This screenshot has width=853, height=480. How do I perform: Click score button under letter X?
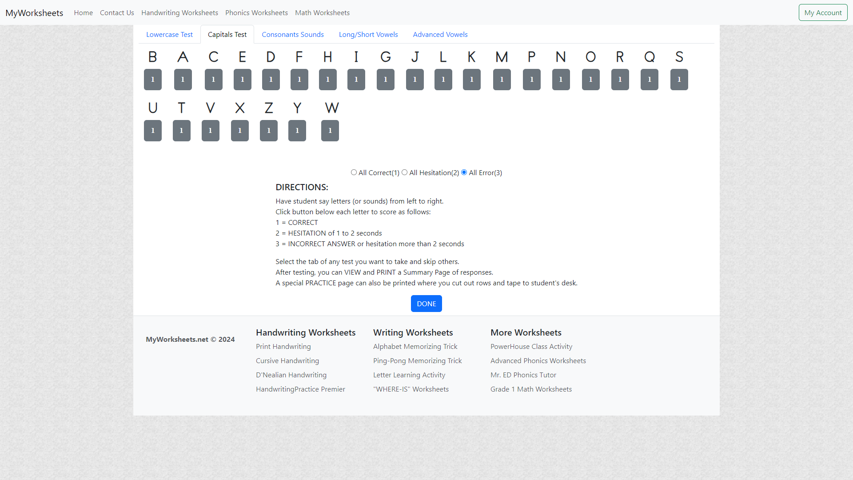point(240,131)
